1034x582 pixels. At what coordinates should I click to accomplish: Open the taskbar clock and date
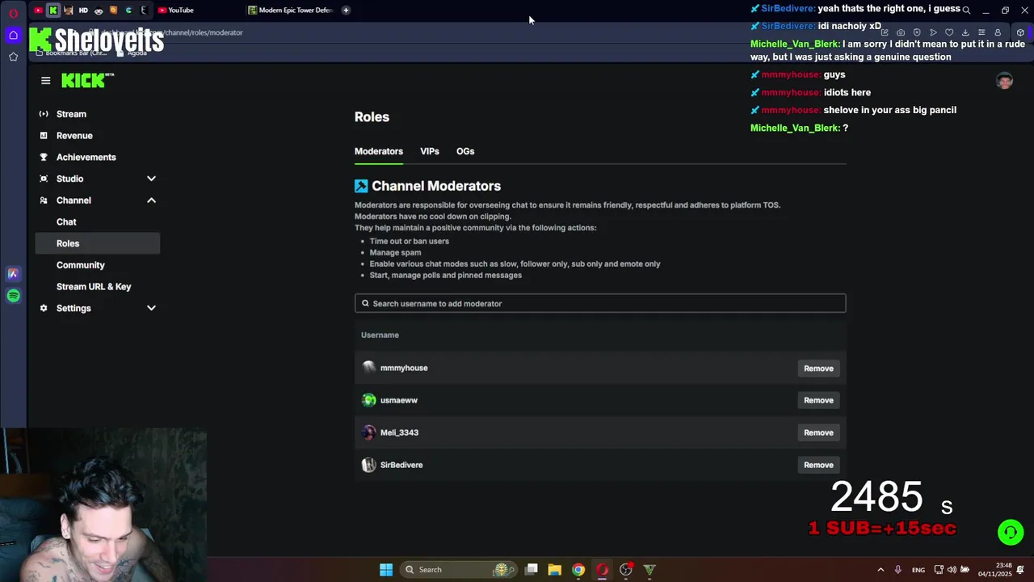pyautogui.click(x=994, y=570)
